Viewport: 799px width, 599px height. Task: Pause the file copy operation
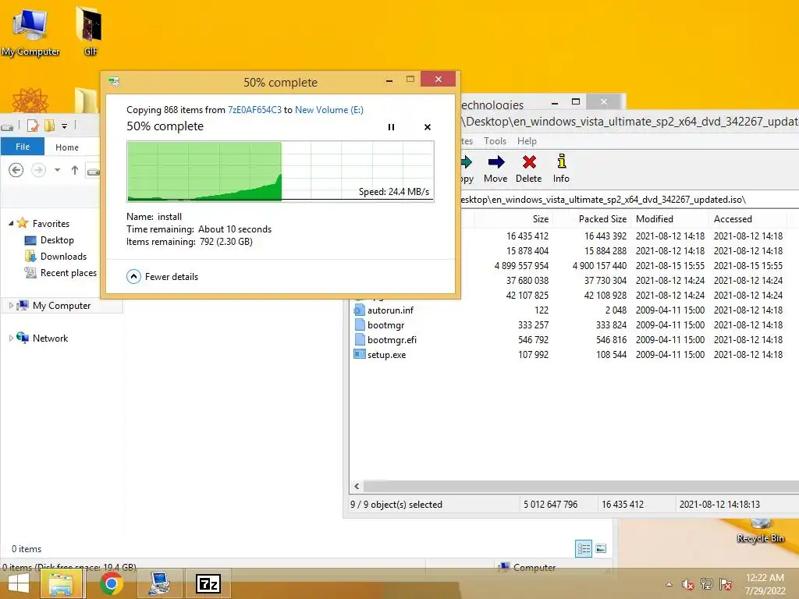tap(392, 127)
